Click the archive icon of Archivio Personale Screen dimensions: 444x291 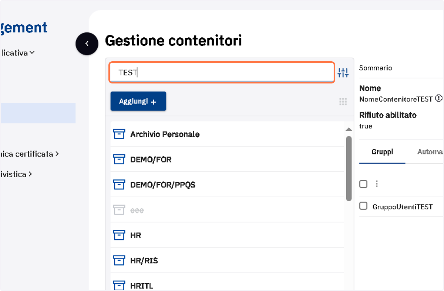(x=119, y=134)
